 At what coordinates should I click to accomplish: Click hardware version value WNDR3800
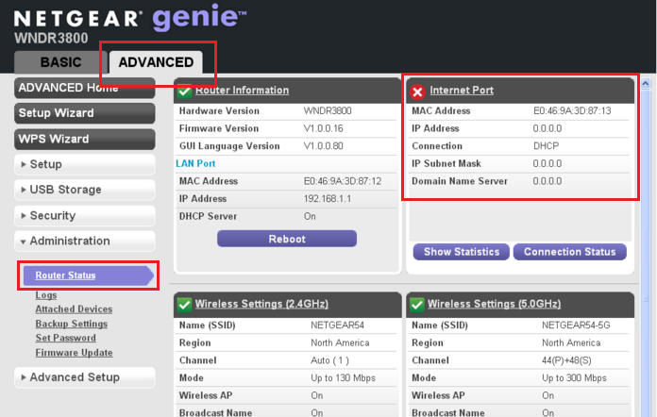pyautogui.click(x=328, y=111)
